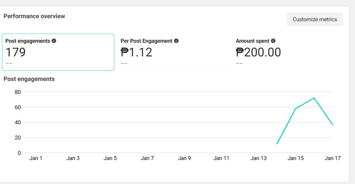This screenshot has width=355, height=184.
Task: Click the Performance overview heading
Action: pyautogui.click(x=34, y=16)
